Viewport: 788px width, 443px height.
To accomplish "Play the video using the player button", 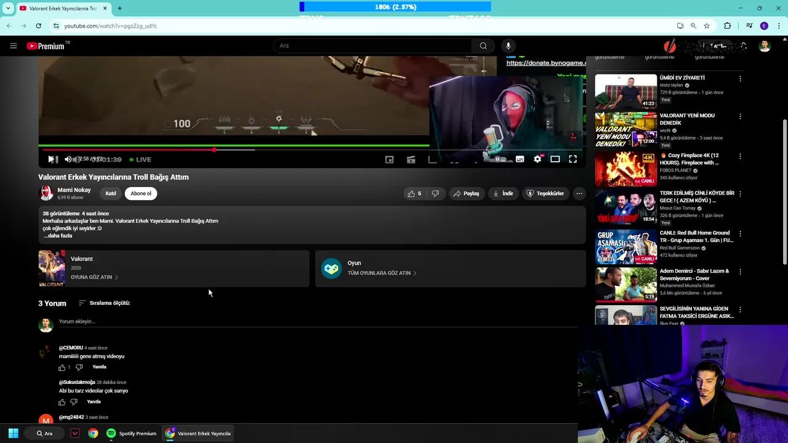I will (51, 159).
